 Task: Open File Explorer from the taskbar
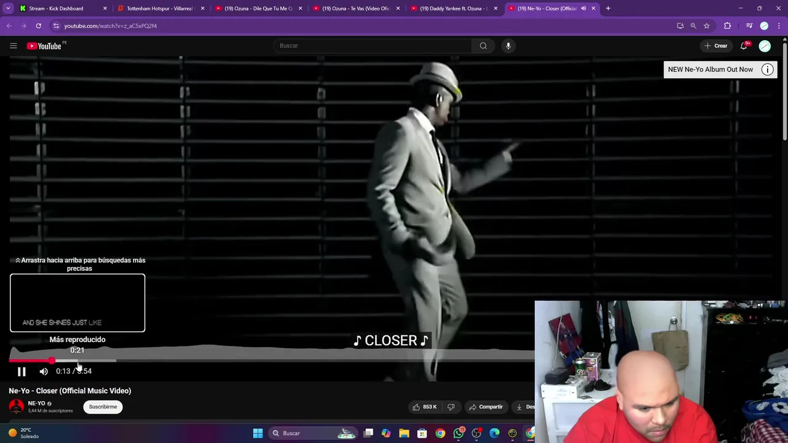click(404, 433)
